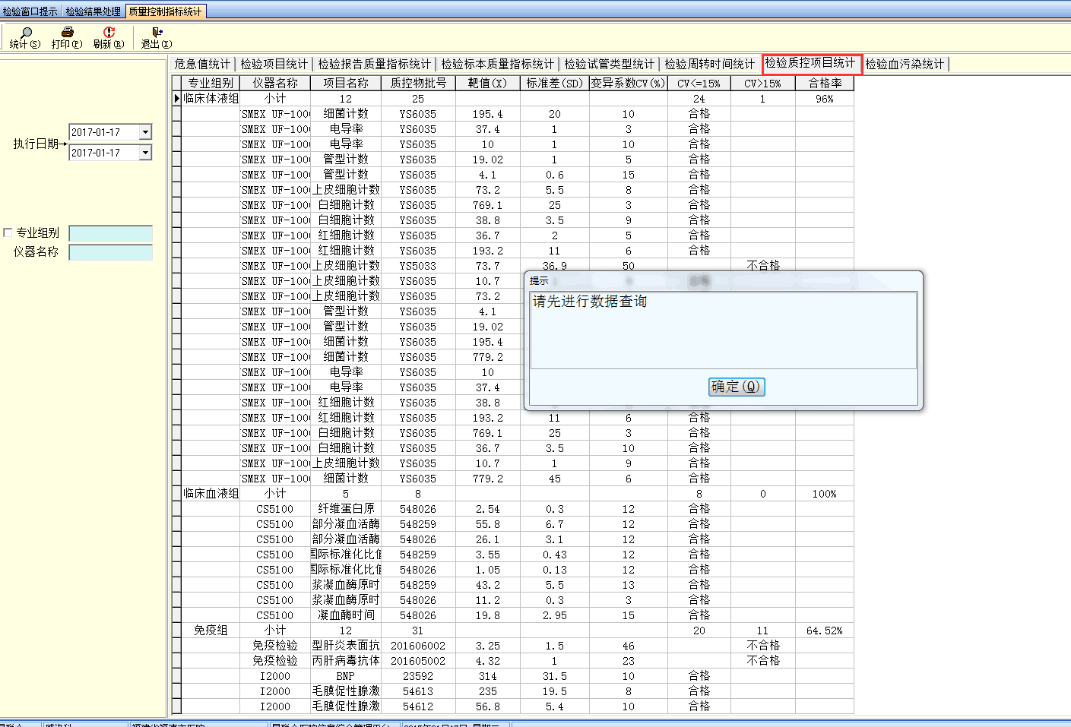
Task: Click the 标准差(SD) column header
Action: click(555, 84)
